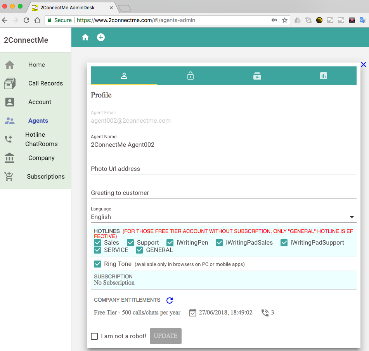Click the browser reload button

pos(26,20)
